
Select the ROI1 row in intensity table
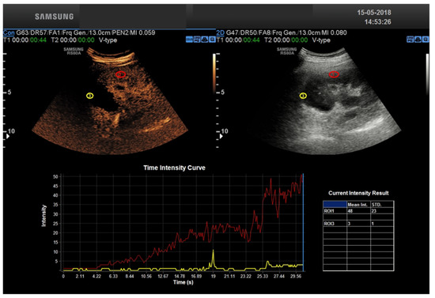[358, 211]
